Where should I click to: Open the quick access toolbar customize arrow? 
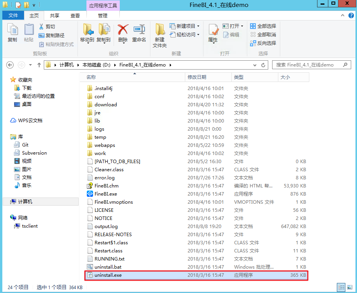tap(34, 5)
